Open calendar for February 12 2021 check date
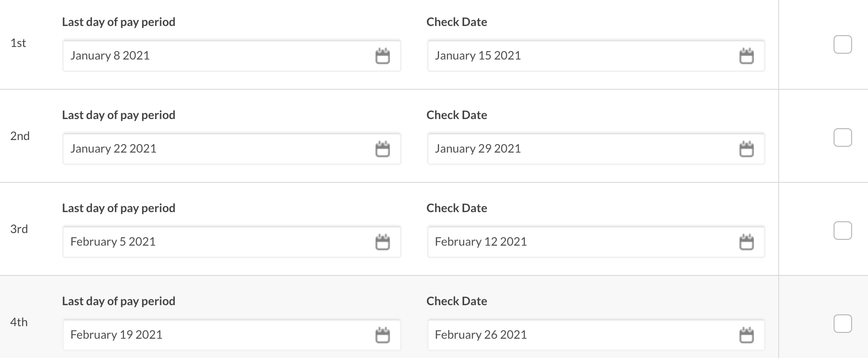The width and height of the screenshot is (868, 358). [746, 242]
